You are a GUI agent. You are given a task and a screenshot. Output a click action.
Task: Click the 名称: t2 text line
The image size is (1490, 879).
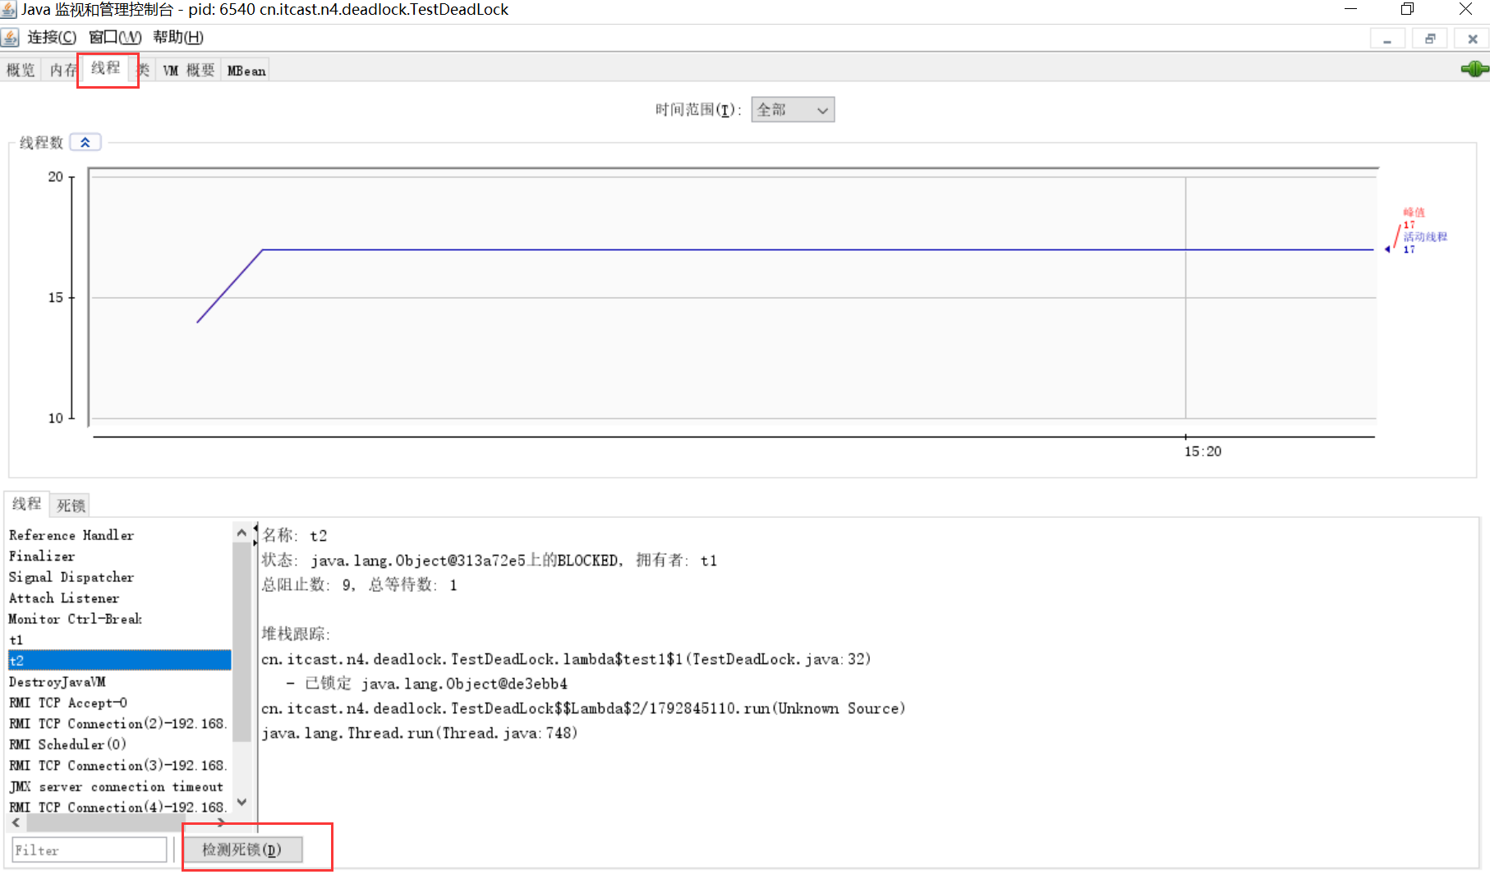295,535
